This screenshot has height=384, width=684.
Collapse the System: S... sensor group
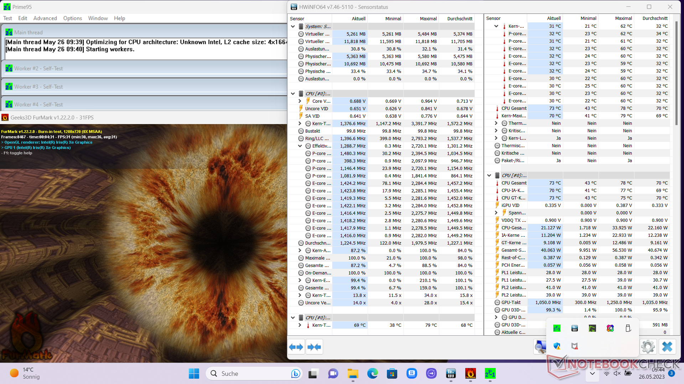(293, 26)
